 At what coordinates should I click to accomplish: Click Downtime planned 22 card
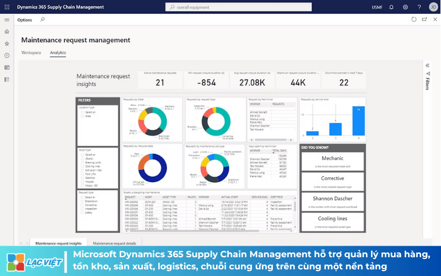[x=343, y=80]
